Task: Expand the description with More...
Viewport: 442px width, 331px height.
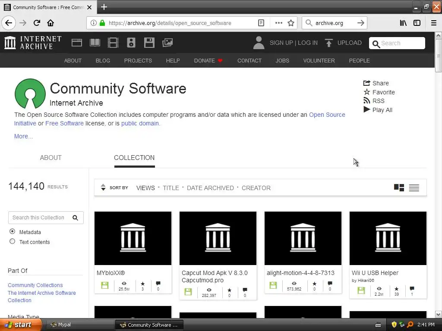Action: tap(23, 136)
